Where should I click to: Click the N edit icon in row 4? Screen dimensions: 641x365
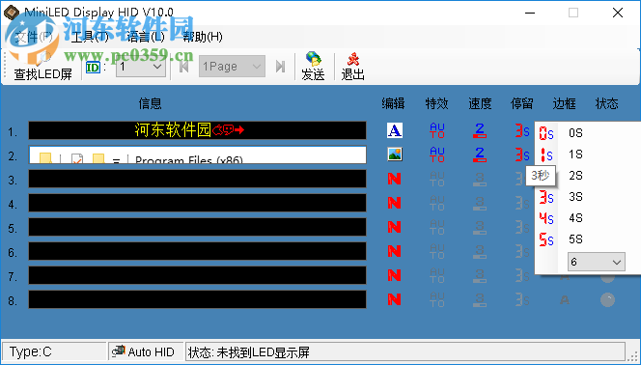(x=394, y=203)
